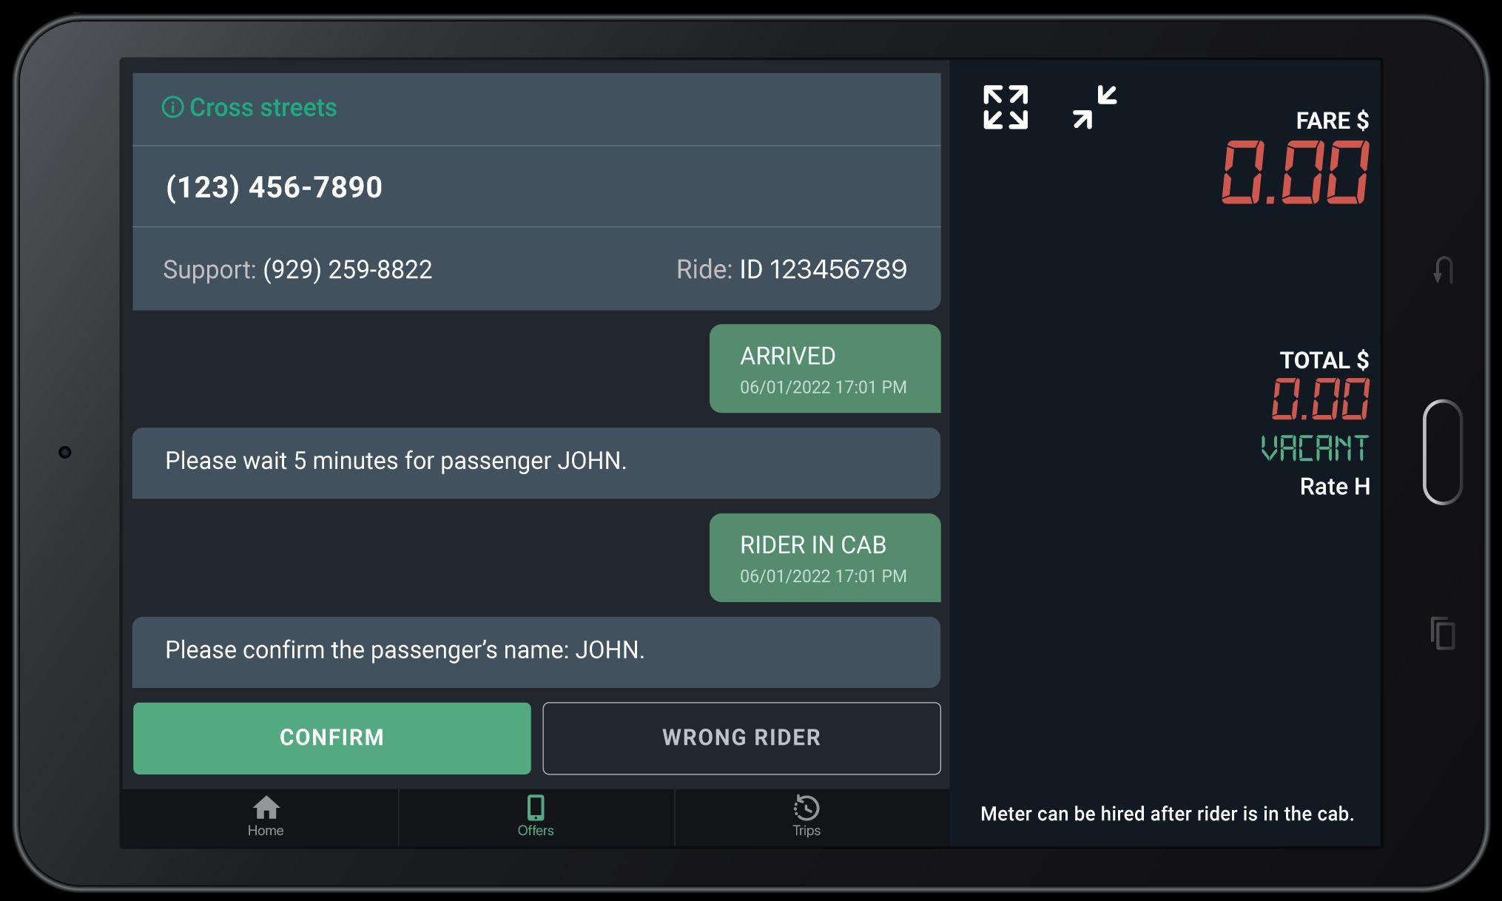Open recent apps with overlapping squares icon
This screenshot has height=901, width=1502.
[x=1443, y=633]
